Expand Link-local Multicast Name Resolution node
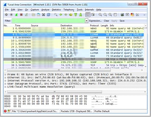Image resolution: width=151 pixels, height=117 pixels. click(5, 87)
